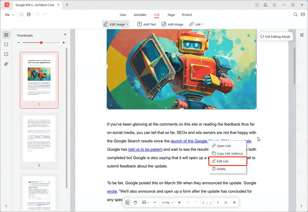308x212 pixels.
Task: Click the Save icon in the toolbar
Action: click(x=21, y=14)
